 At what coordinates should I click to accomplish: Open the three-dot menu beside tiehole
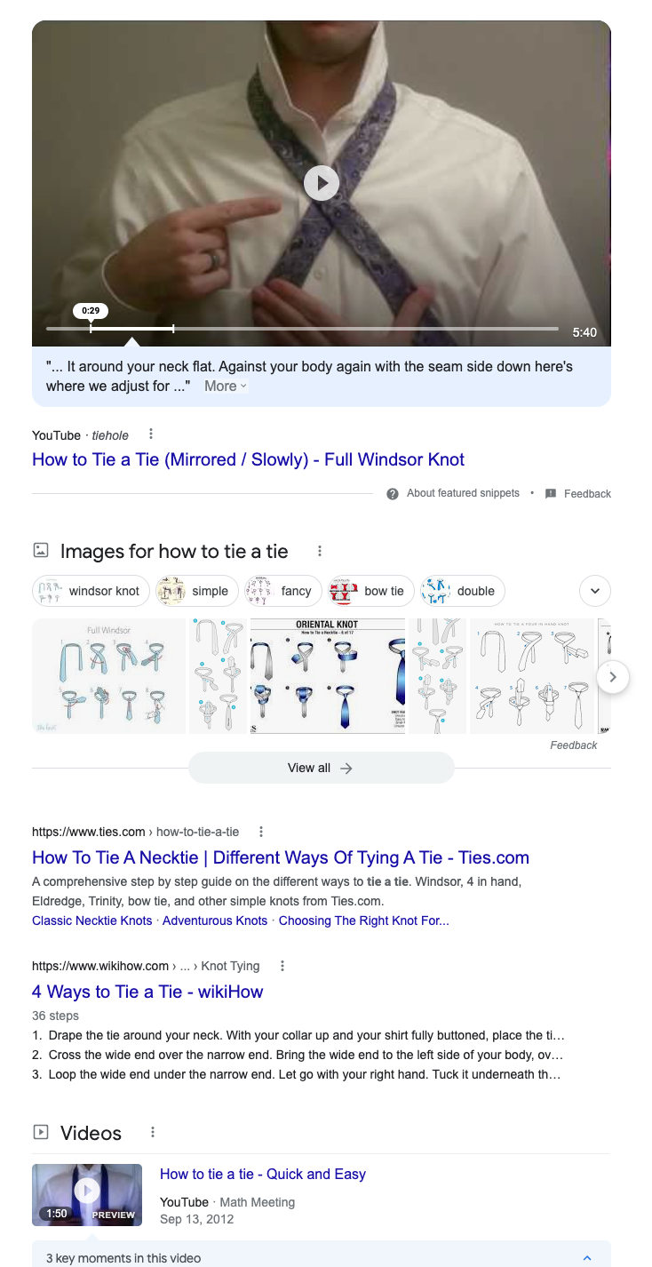[x=151, y=434]
